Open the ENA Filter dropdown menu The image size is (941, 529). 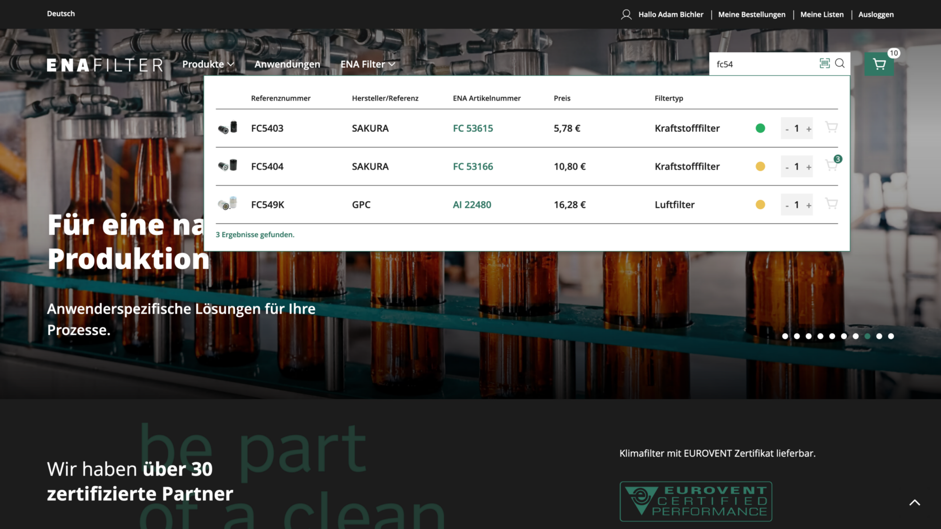click(x=368, y=64)
